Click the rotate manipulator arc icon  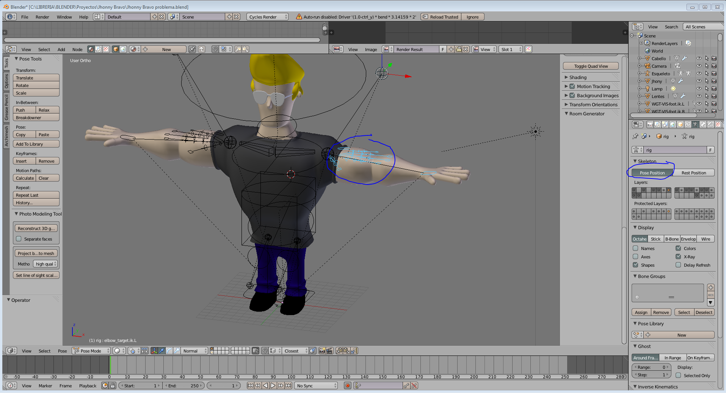tap(169, 351)
